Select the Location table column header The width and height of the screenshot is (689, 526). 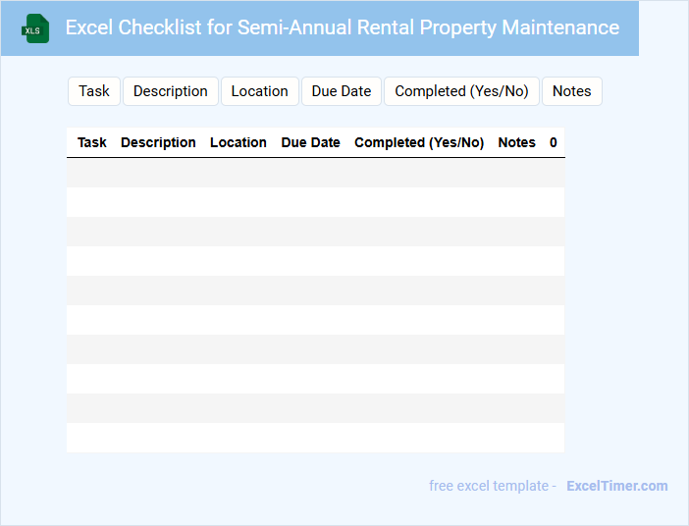coord(238,142)
